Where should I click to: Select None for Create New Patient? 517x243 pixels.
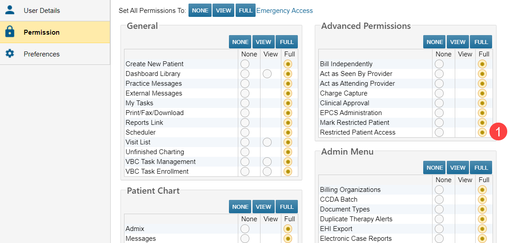click(245, 64)
